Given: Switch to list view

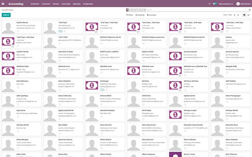Looking at the screenshot, I should pyautogui.click(x=248, y=15).
